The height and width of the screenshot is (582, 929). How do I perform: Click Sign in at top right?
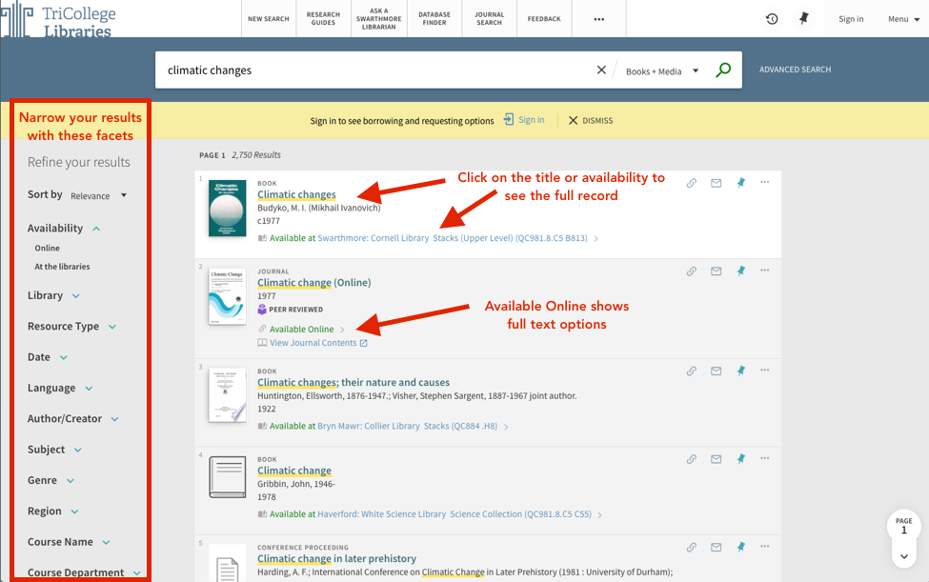(851, 19)
